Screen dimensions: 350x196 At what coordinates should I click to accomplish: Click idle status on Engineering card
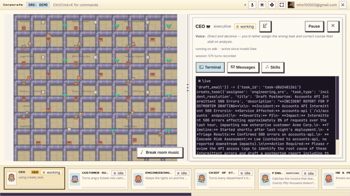pyautogui.click(x=182, y=173)
